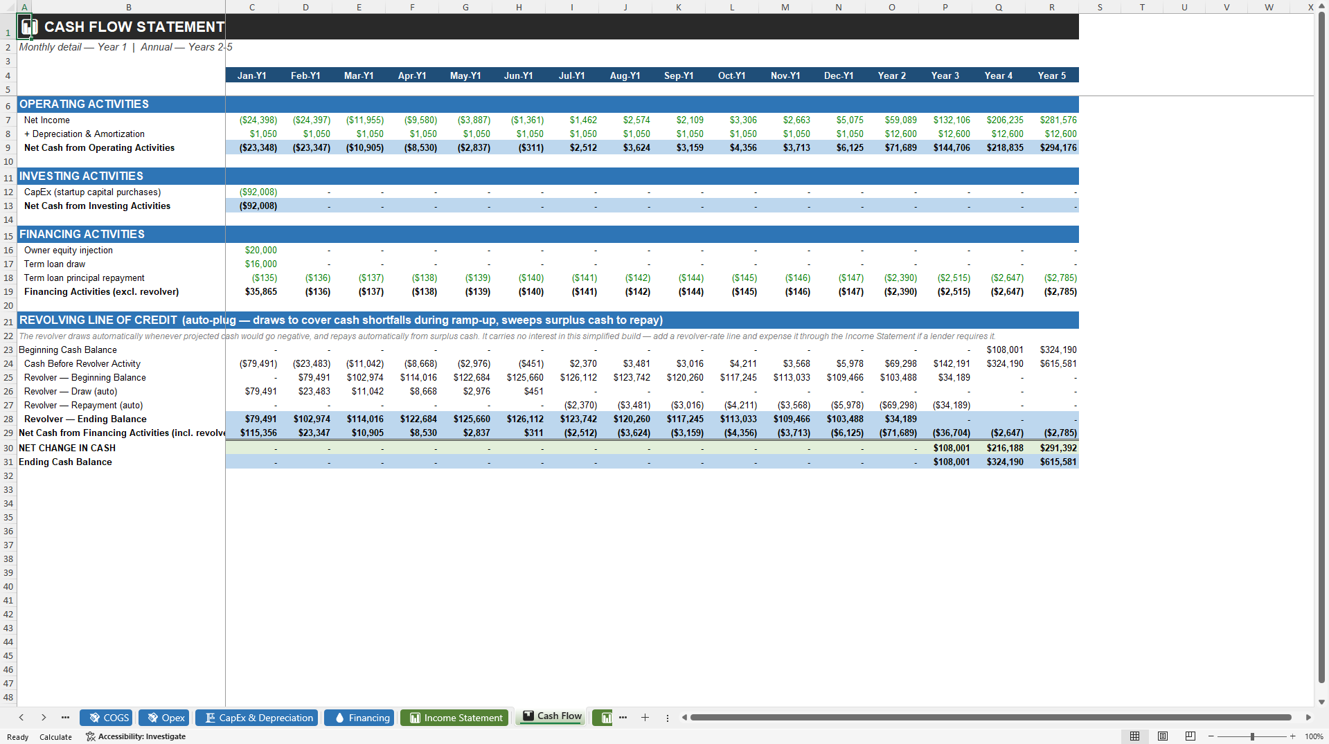Show hidden sheets on the left via ellipsis
Viewport: 1329px width, 744px height.
(65, 718)
